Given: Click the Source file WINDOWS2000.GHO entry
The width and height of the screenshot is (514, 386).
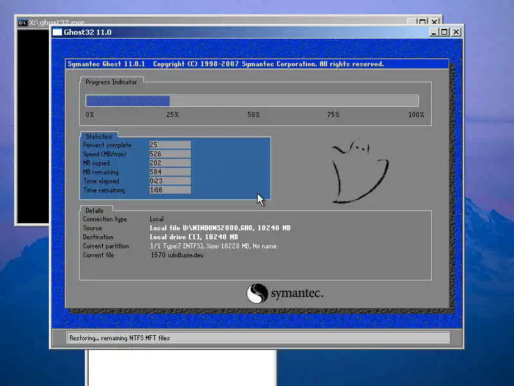Looking at the screenshot, I should [220, 228].
